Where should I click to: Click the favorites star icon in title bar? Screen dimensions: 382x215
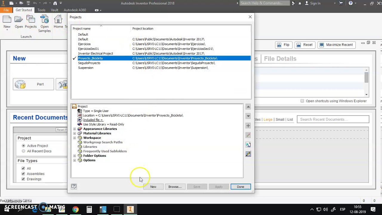tap(300, 3)
